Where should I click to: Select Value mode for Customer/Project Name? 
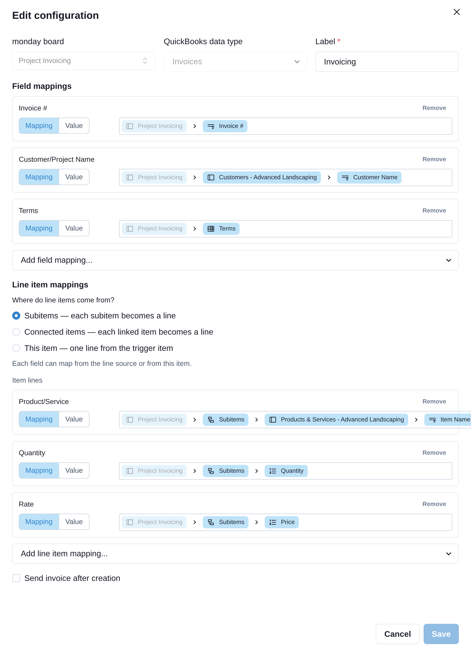point(74,177)
